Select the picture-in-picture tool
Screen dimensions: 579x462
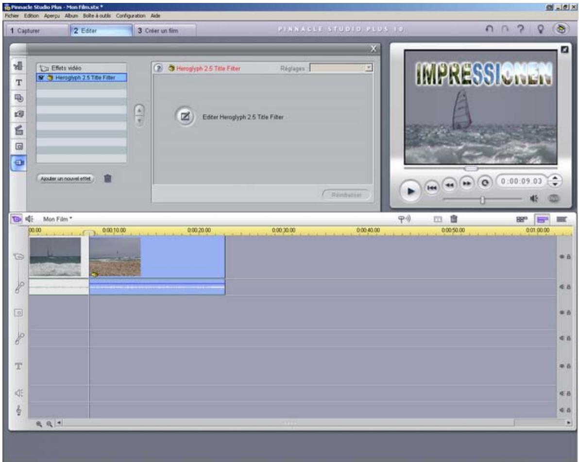18,146
